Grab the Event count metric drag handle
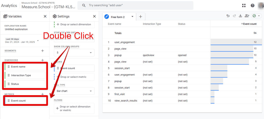This screenshot has width=264, height=119. (9, 101)
